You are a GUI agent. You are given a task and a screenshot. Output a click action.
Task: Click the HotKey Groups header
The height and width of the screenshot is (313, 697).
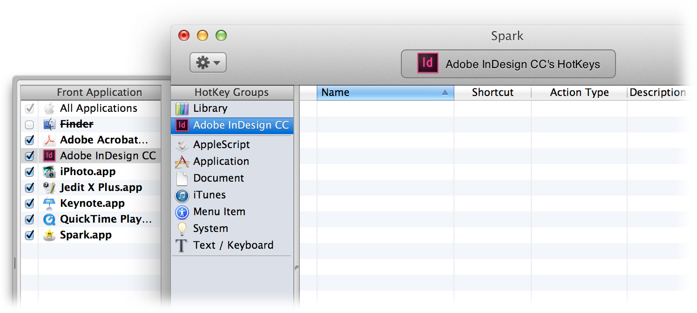[x=232, y=93]
